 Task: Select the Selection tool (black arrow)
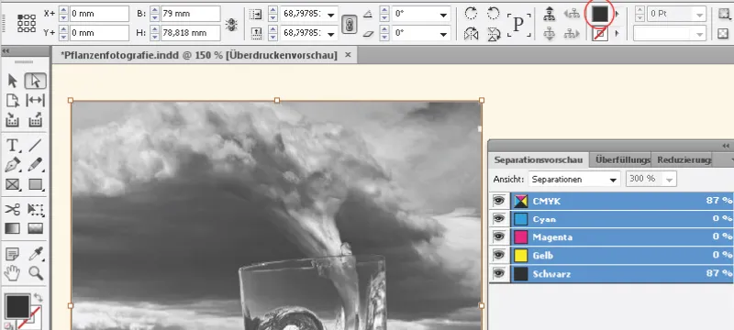(x=13, y=81)
